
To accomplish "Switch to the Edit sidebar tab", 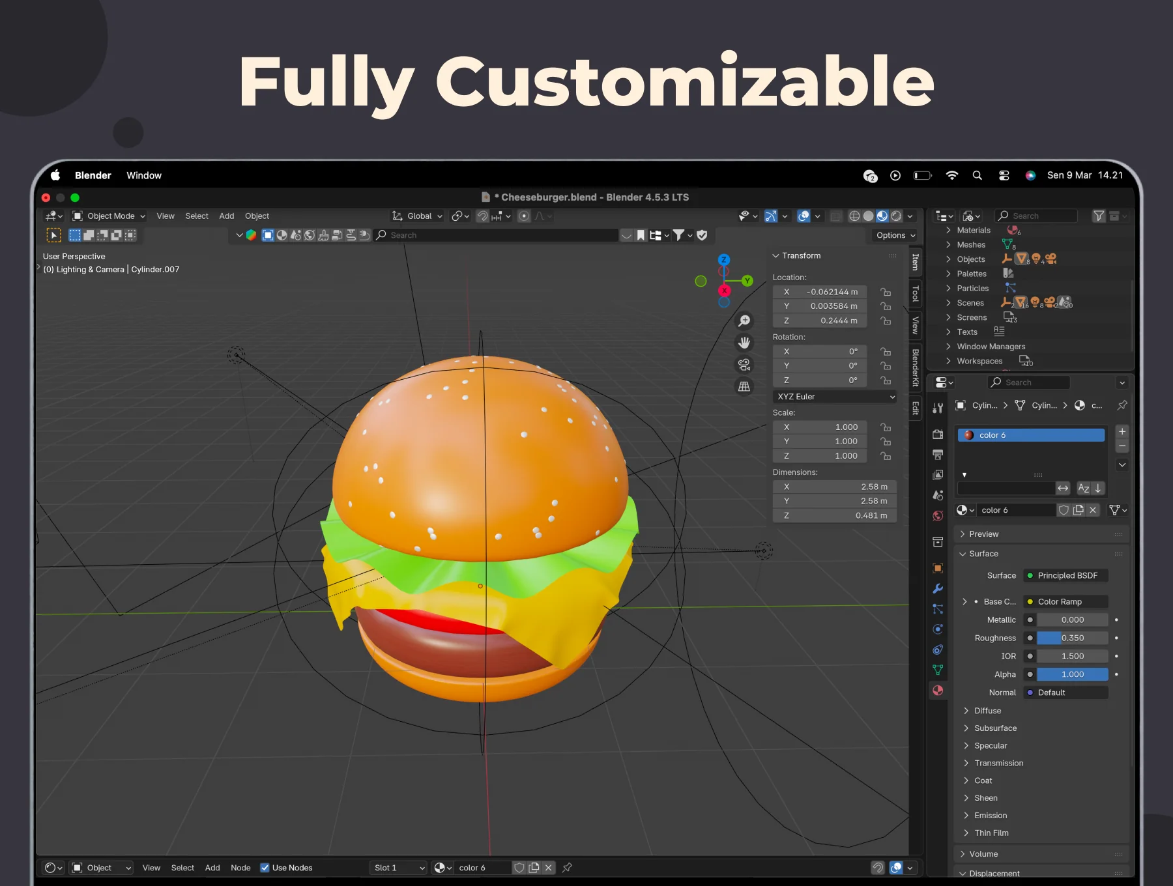I will coord(915,408).
